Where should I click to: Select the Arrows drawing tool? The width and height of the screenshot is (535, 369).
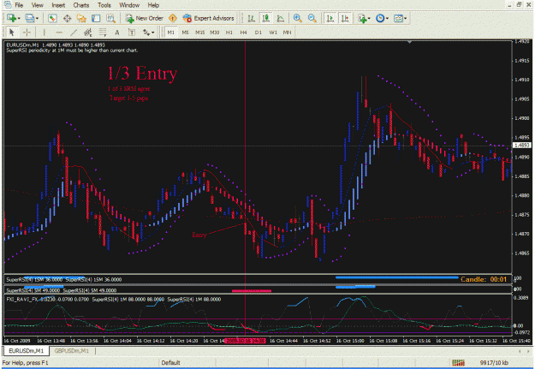(146, 33)
